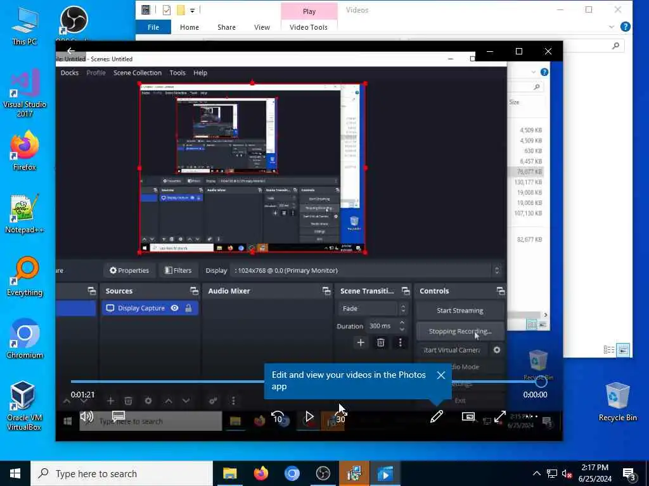The height and width of the screenshot is (486, 649).
Task: Open Chromium from the taskbar
Action: point(292,473)
